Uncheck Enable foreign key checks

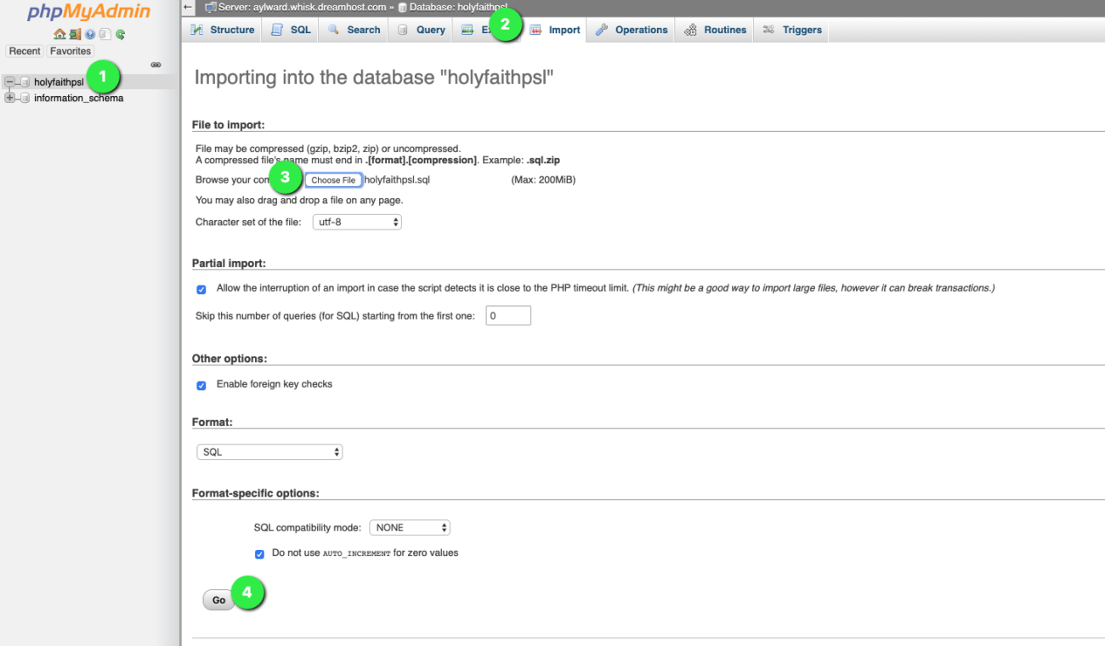201,385
